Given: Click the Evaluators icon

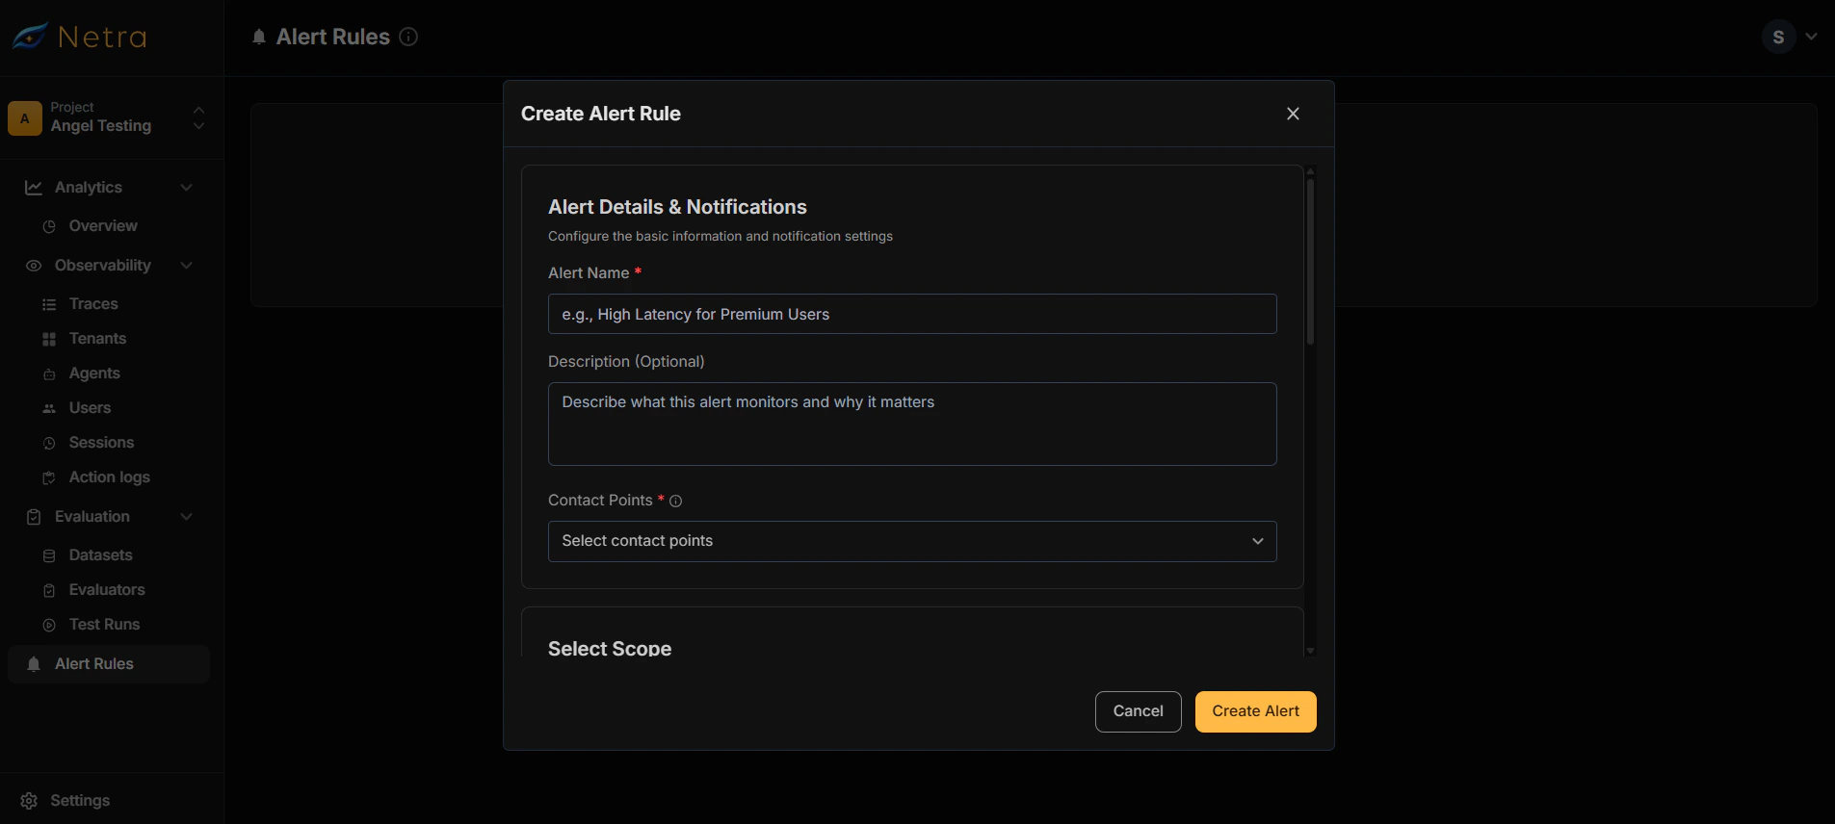Looking at the screenshot, I should (49, 590).
